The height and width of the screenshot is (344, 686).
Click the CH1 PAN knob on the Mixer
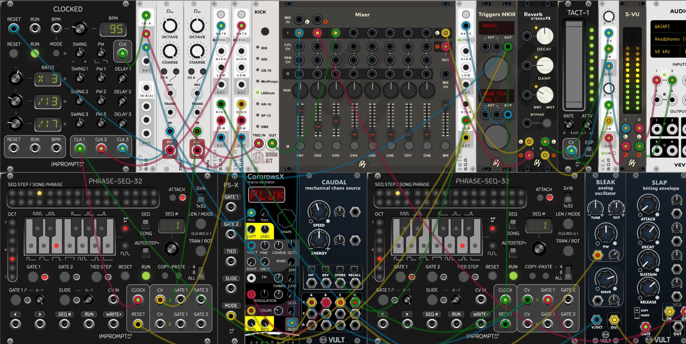click(300, 90)
